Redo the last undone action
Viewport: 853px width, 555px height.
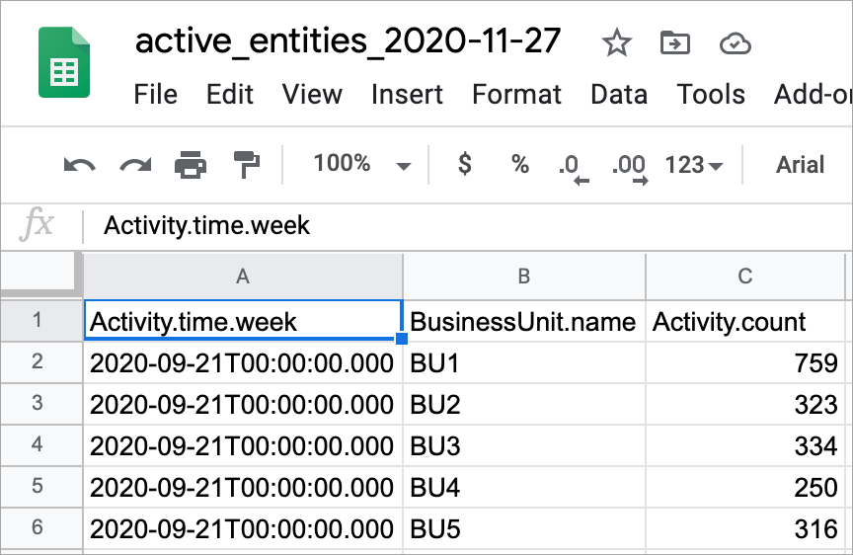pyautogui.click(x=135, y=165)
